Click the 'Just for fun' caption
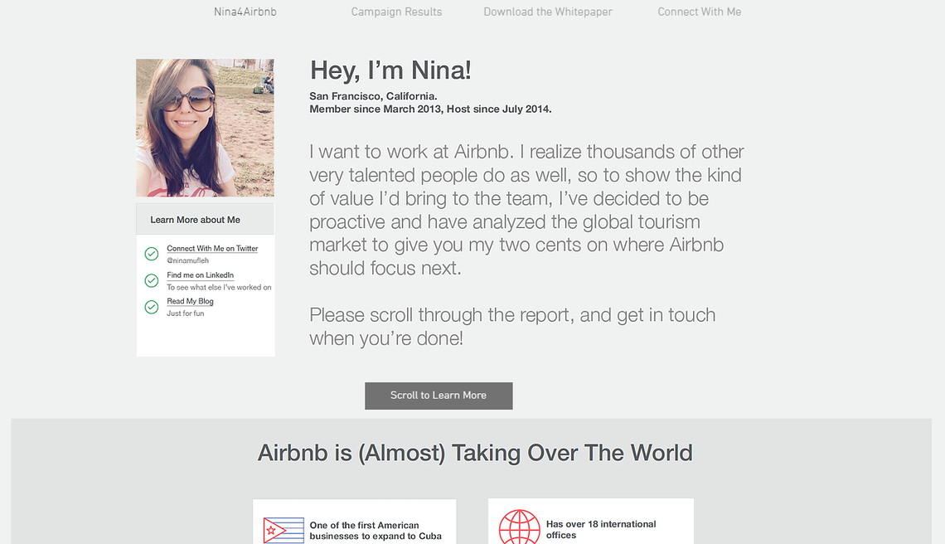The width and height of the screenshot is (945, 544). pyautogui.click(x=185, y=313)
